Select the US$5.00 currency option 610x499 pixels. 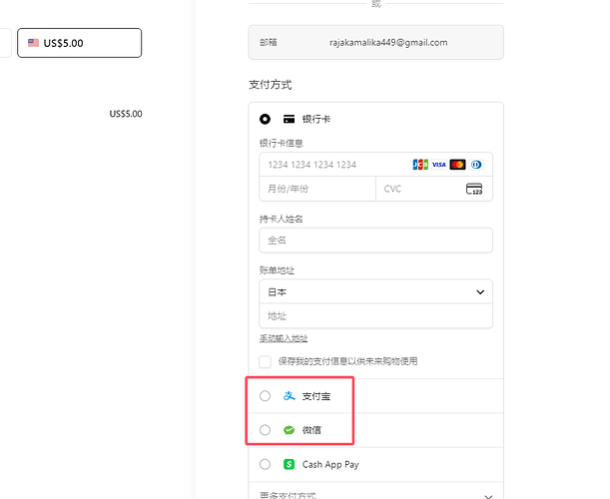coord(79,43)
